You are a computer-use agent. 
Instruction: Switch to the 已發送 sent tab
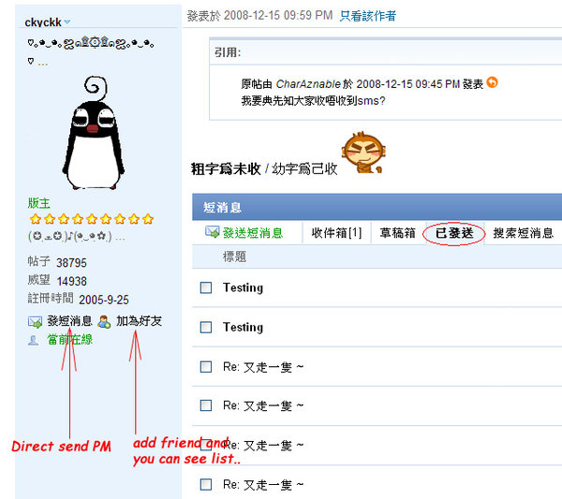(454, 233)
